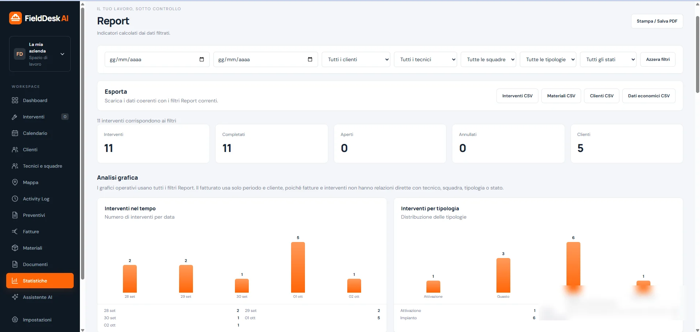Screen dimensions: 700x332
Task: Click Stampa / Salva PDF button
Action: pyautogui.click(x=657, y=21)
